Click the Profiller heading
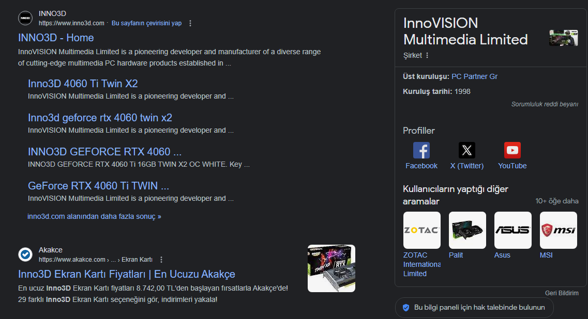Screen dimensions: 588x319 (x=419, y=131)
